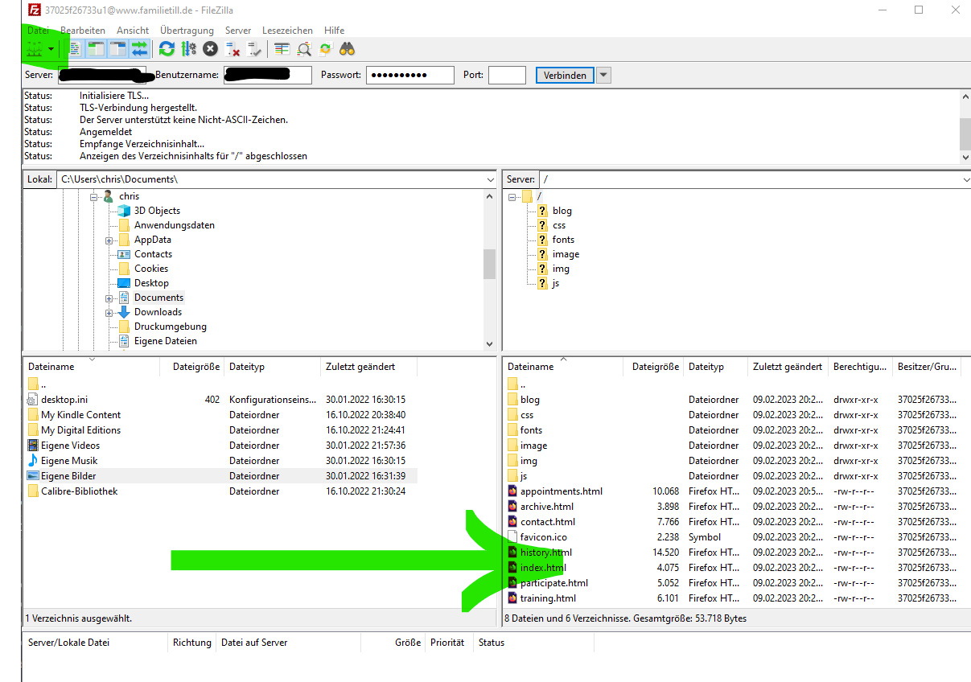The width and height of the screenshot is (971, 682).
Task: Toggle the message log view icon
Action: (x=76, y=49)
